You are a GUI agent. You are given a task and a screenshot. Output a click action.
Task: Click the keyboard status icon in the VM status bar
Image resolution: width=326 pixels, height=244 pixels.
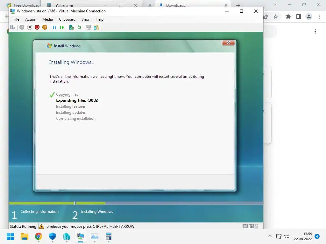click(245, 226)
